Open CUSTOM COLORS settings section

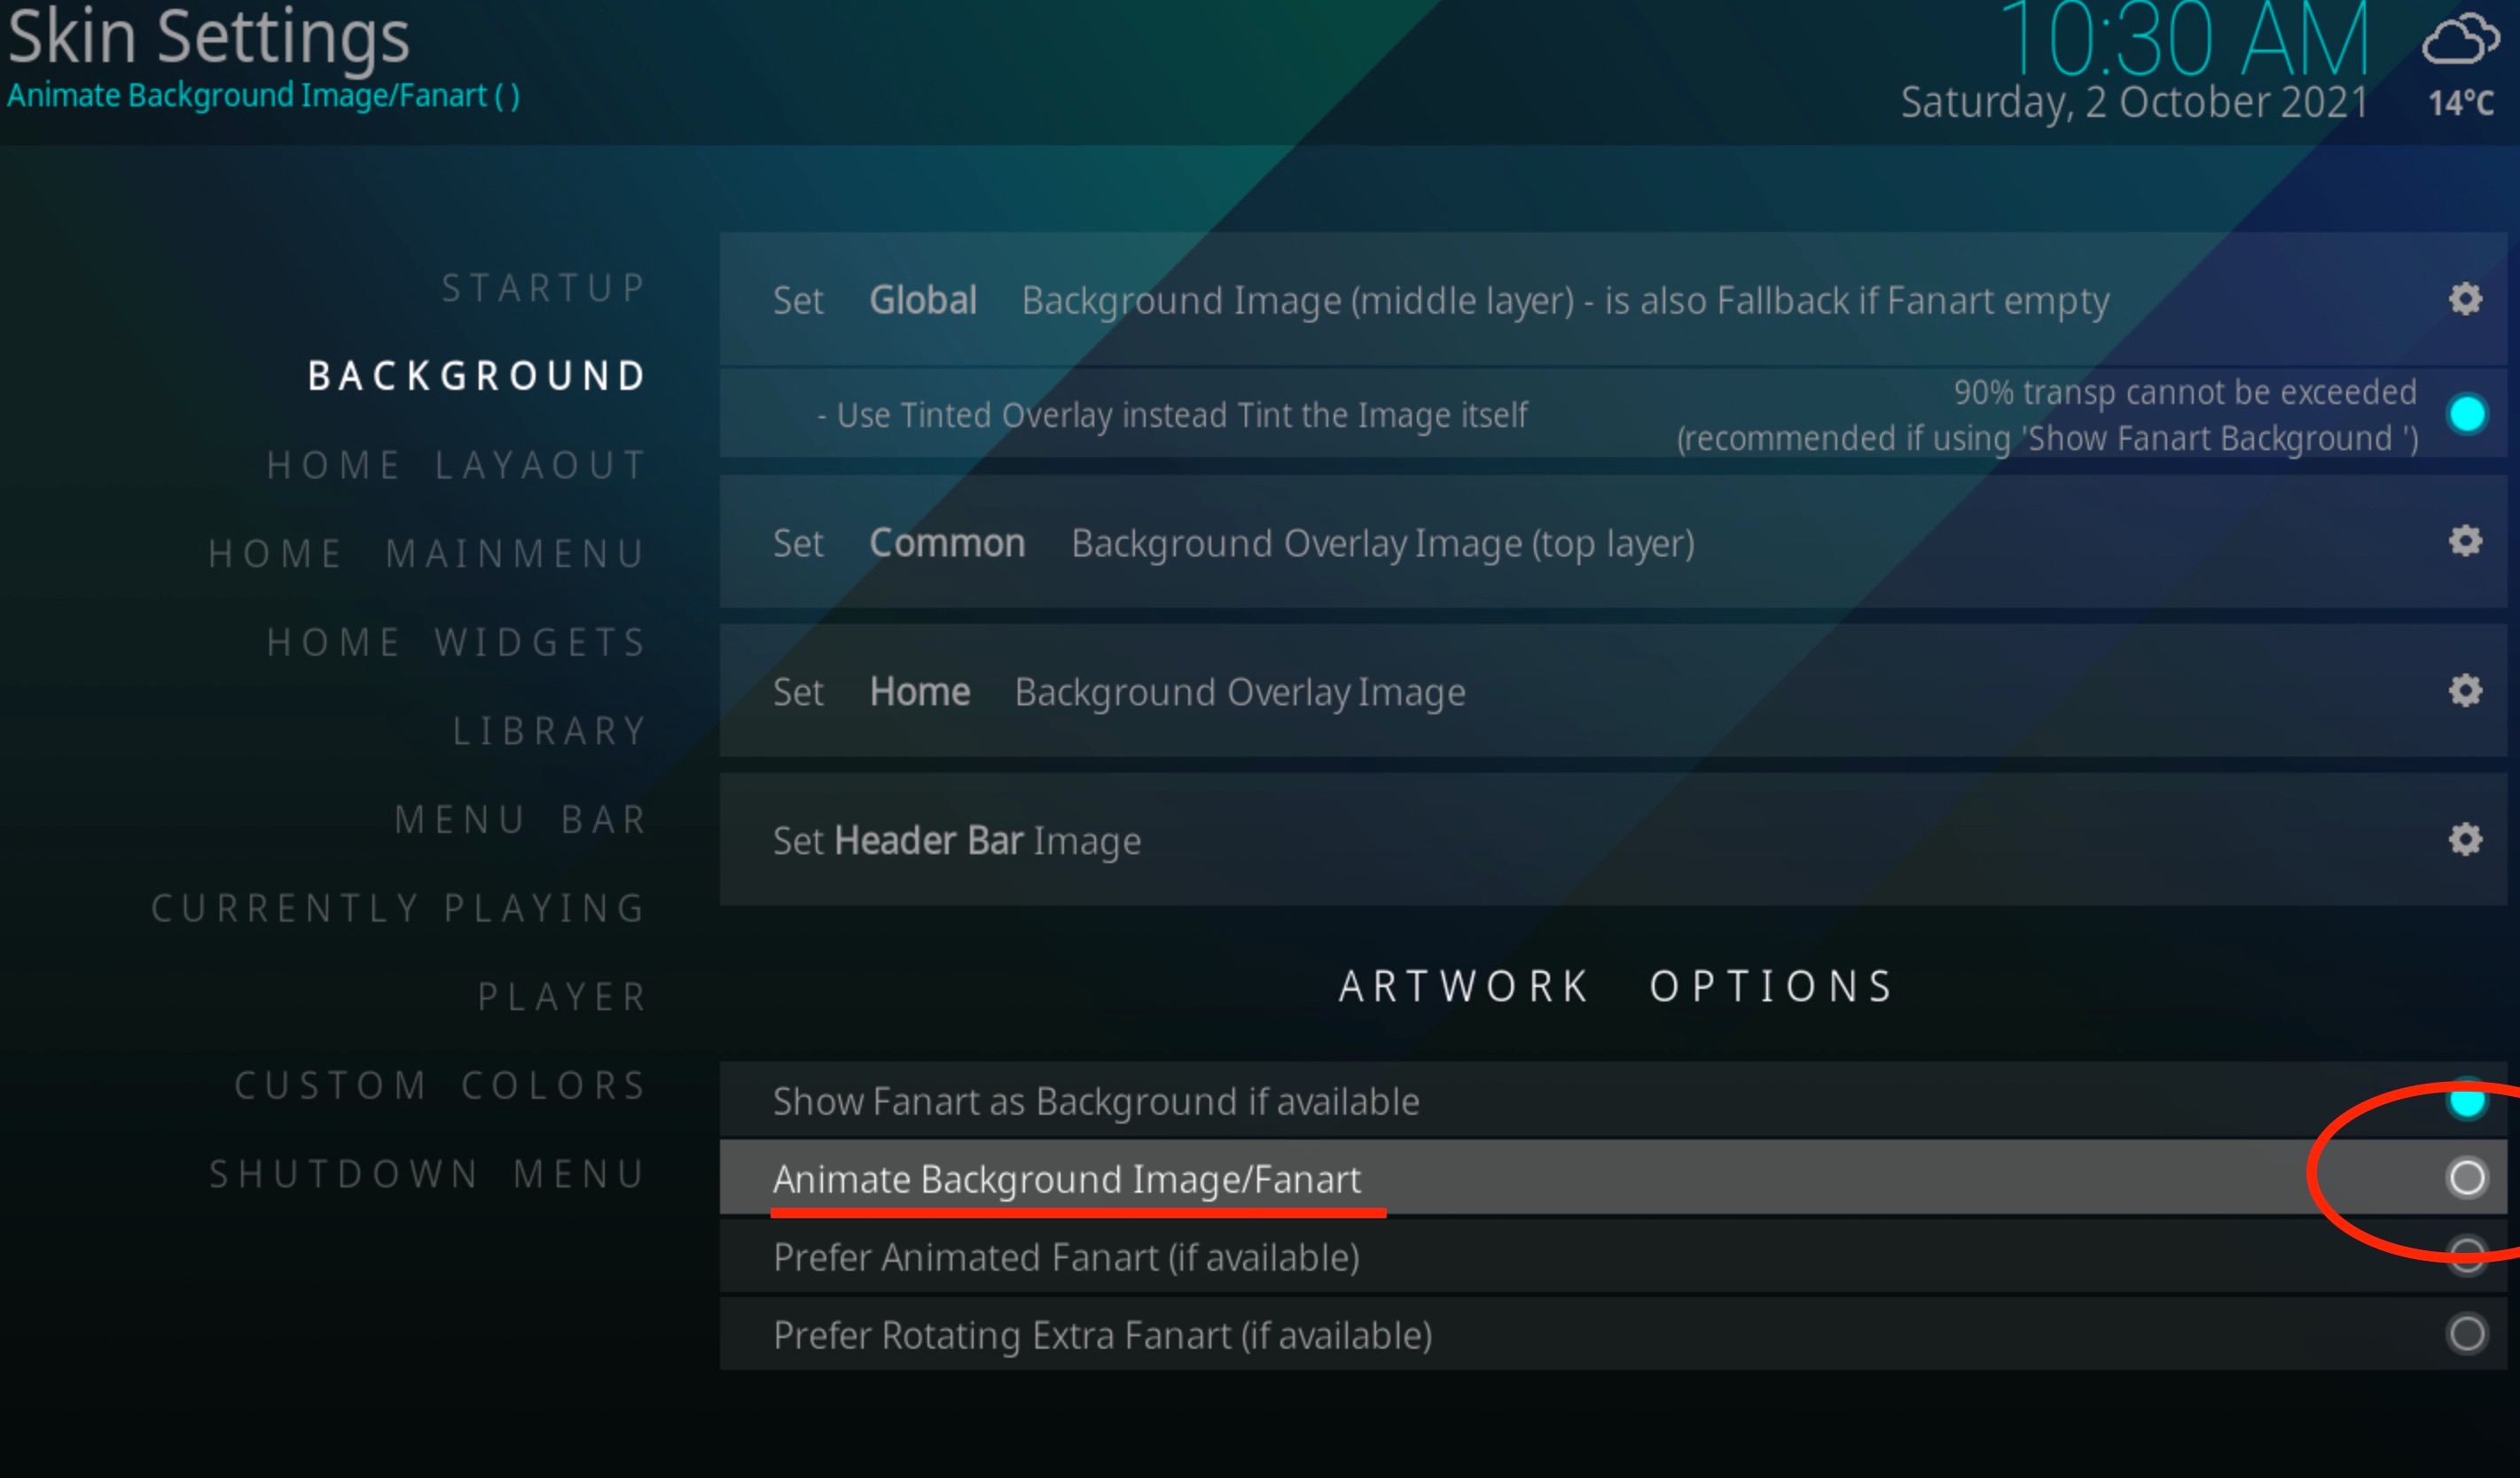(440, 1086)
